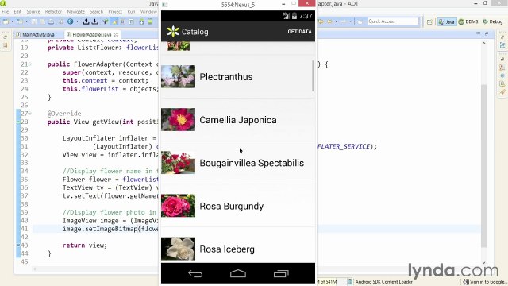This screenshot has height=286, width=508.
Task: Click the forward navigation arrow in toolbar
Action: (x=344, y=21)
